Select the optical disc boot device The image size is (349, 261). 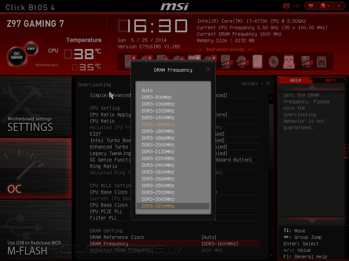coord(273,62)
